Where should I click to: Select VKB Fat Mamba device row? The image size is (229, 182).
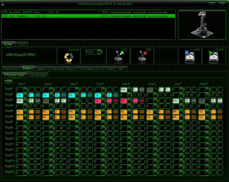[88, 16]
